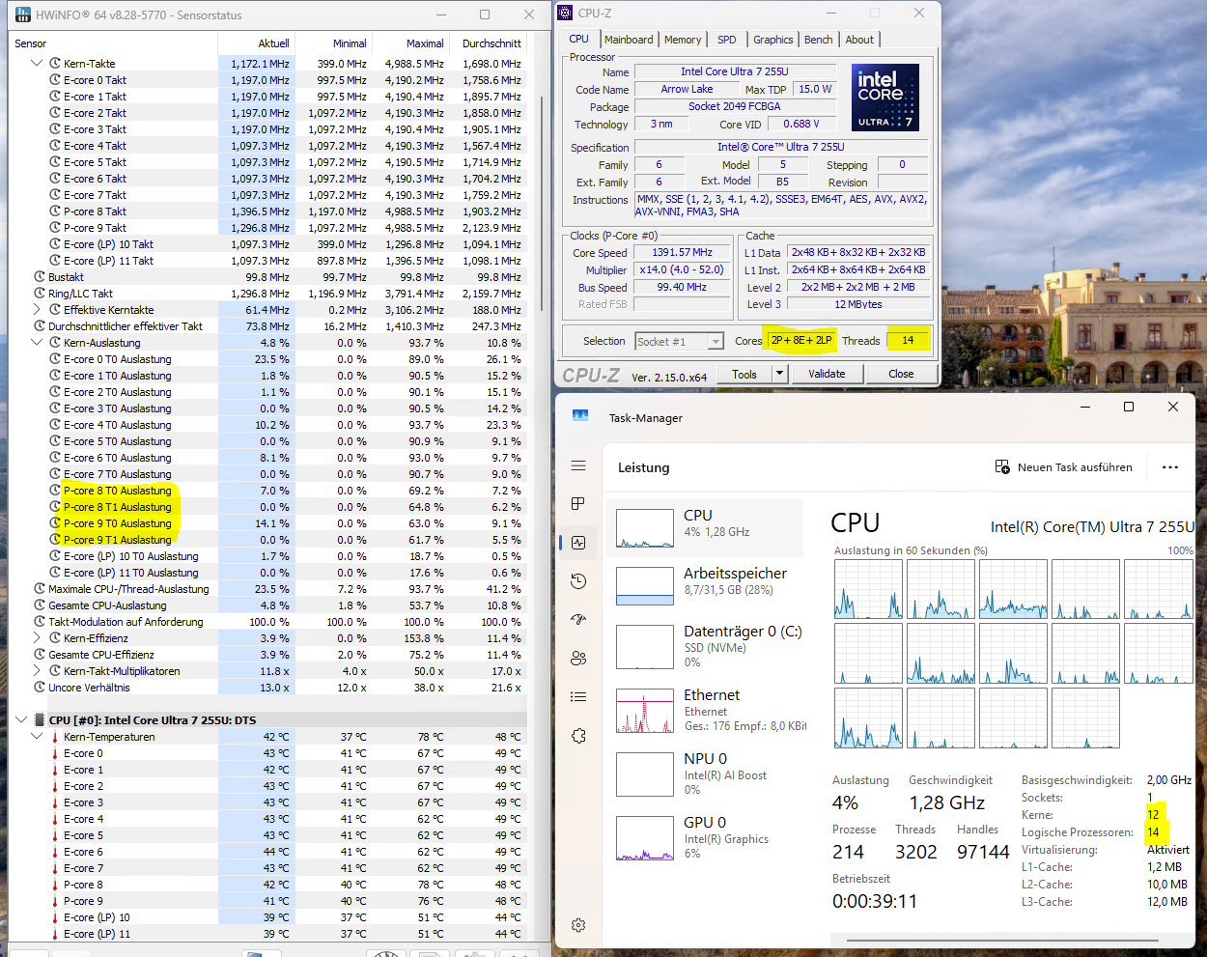
Task: Click CPU chip icon of DTS section
Action: (x=40, y=720)
